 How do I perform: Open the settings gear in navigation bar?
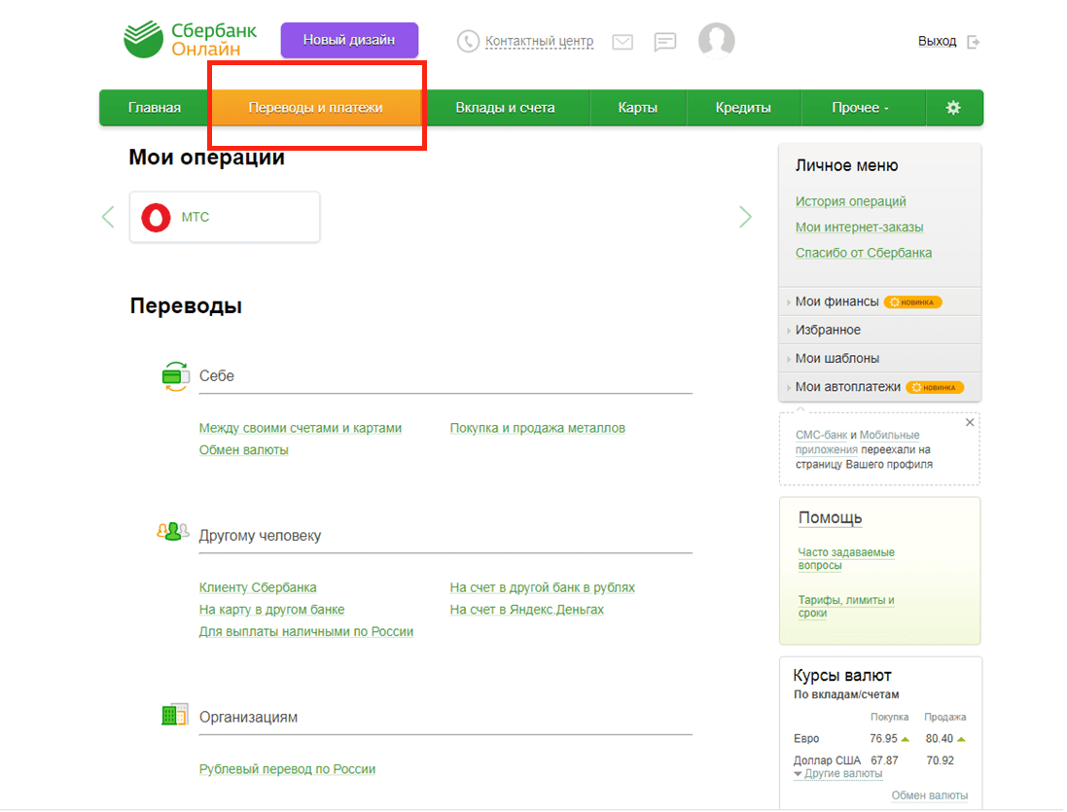point(953,108)
